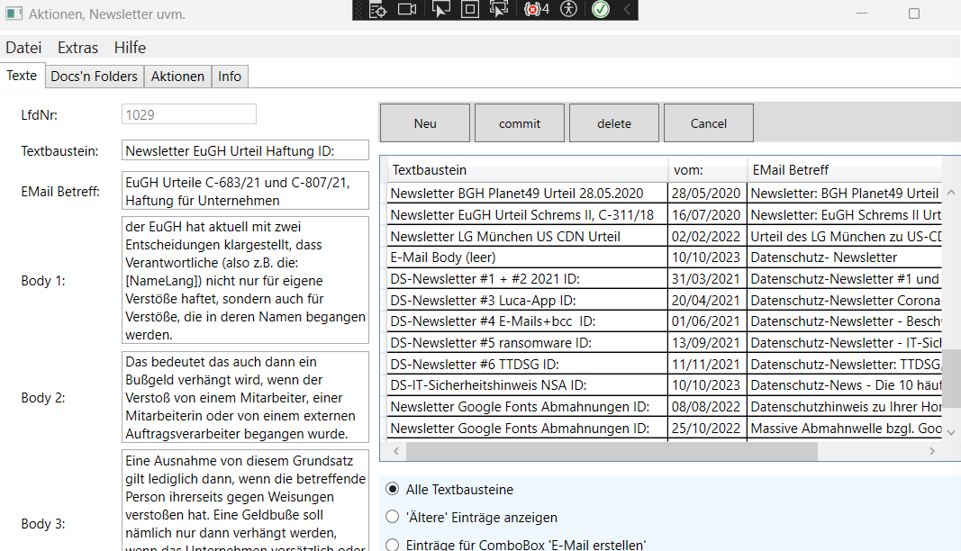
Task: Switch to the Docs'n Folders tab
Action: click(x=94, y=76)
